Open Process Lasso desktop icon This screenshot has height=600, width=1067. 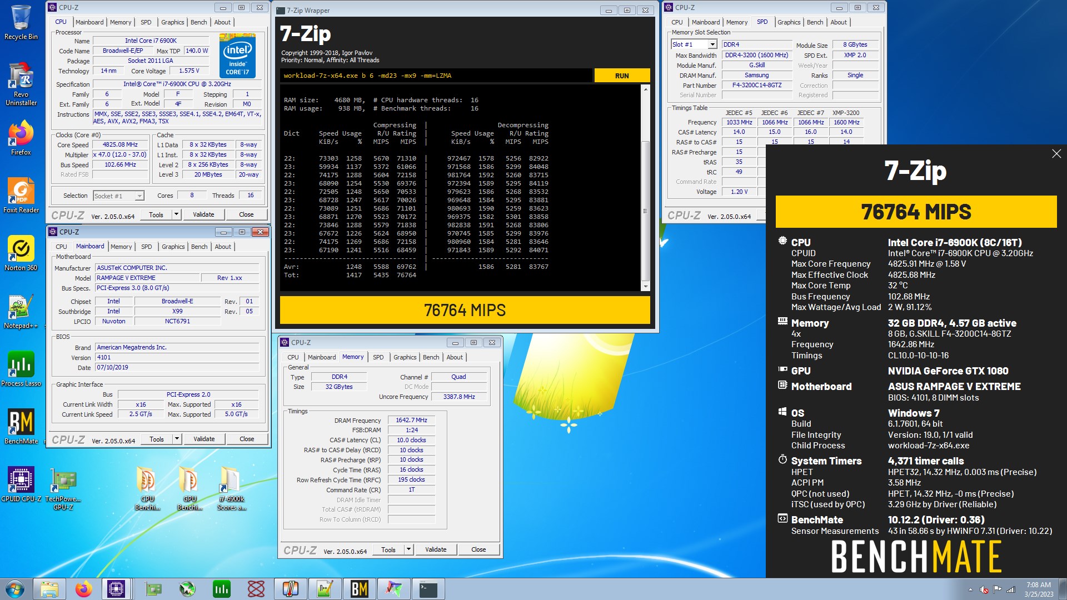click(21, 369)
